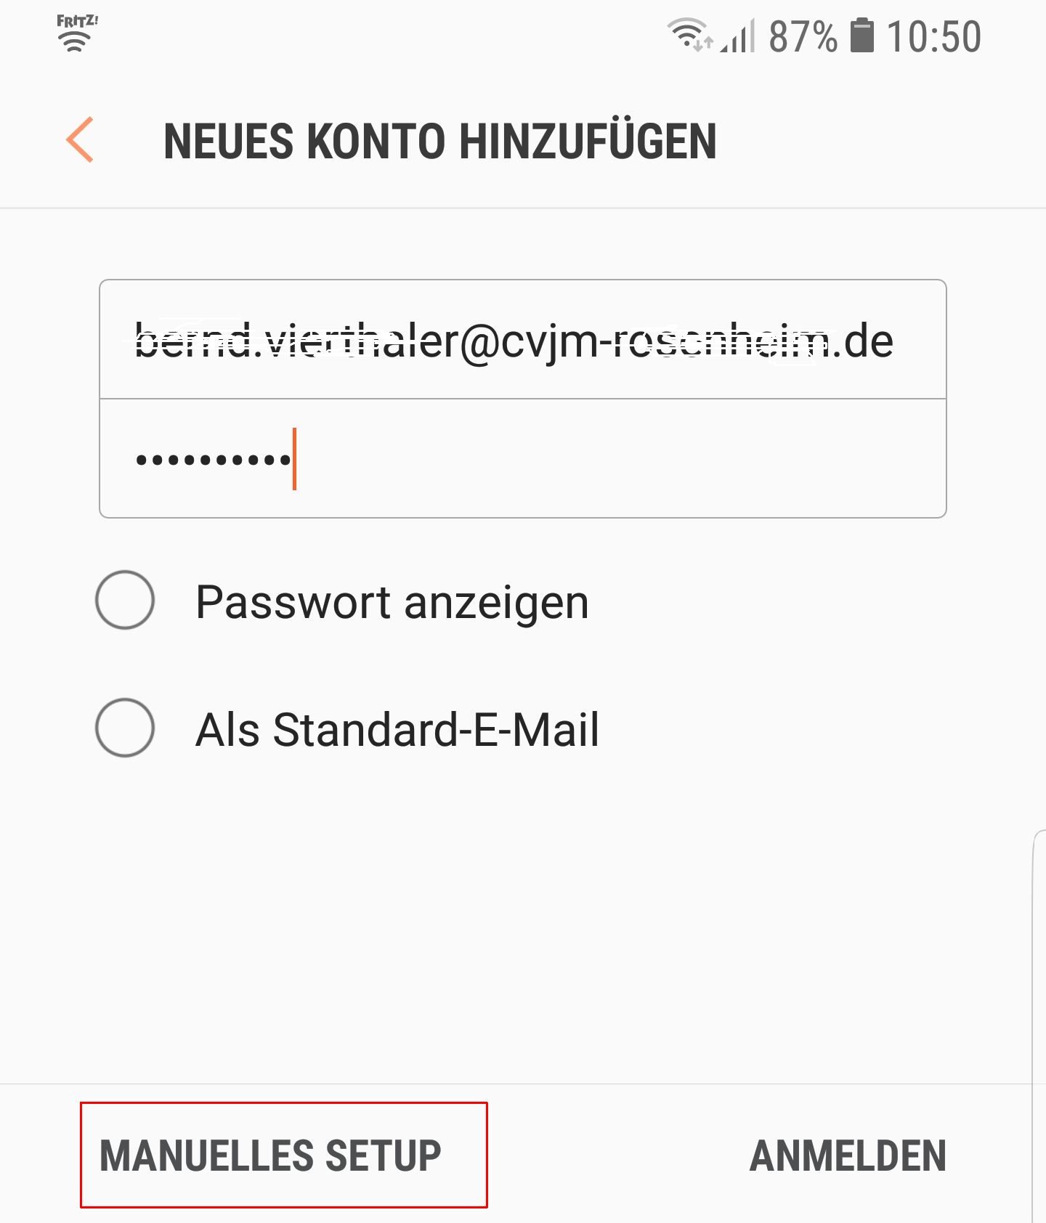Tap the 10:50 clock

click(x=934, y=36)
